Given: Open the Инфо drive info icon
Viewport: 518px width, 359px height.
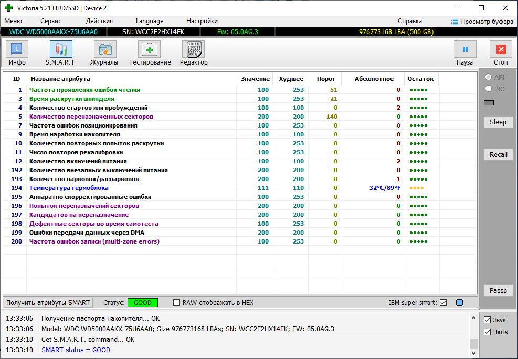Looking at the screenshot, I should pyautogui.click(x=17, y=49).
